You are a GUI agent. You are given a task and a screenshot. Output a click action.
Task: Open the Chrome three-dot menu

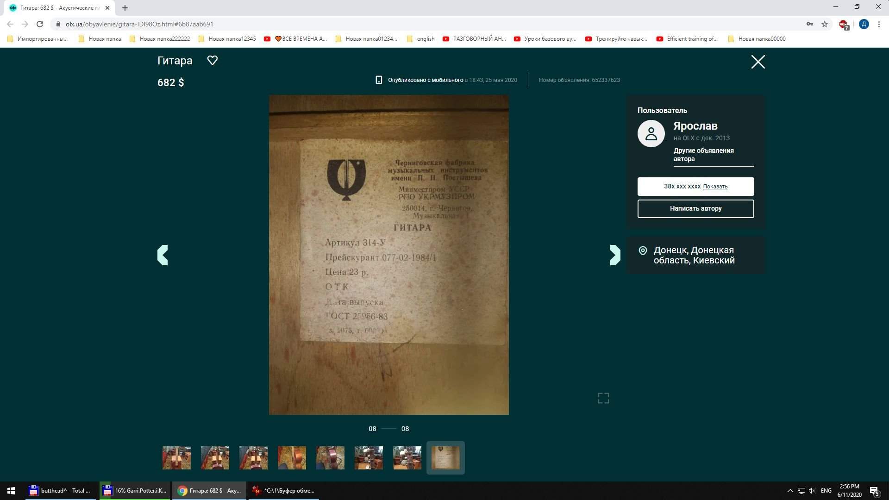(x=879, y=24)
